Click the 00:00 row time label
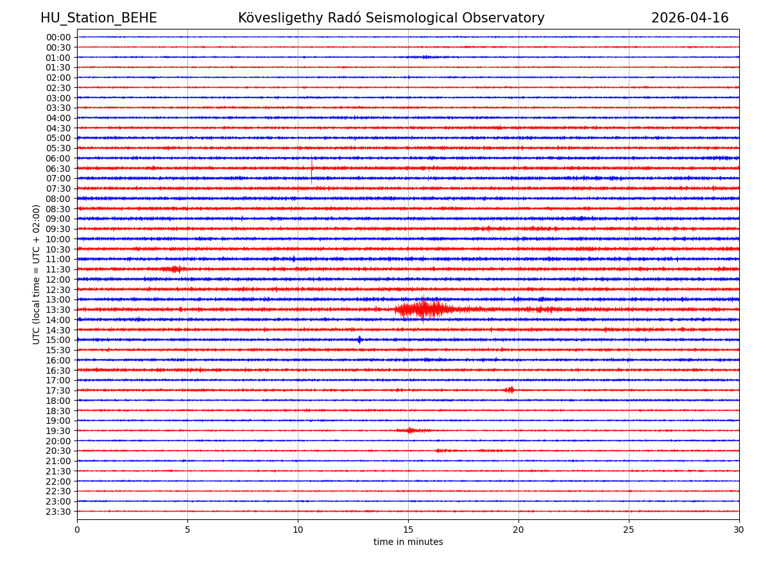 [58, 37]
